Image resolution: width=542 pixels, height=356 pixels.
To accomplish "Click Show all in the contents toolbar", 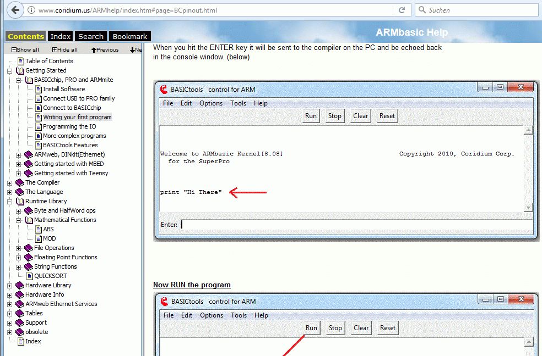I will [x=25, y=49].
